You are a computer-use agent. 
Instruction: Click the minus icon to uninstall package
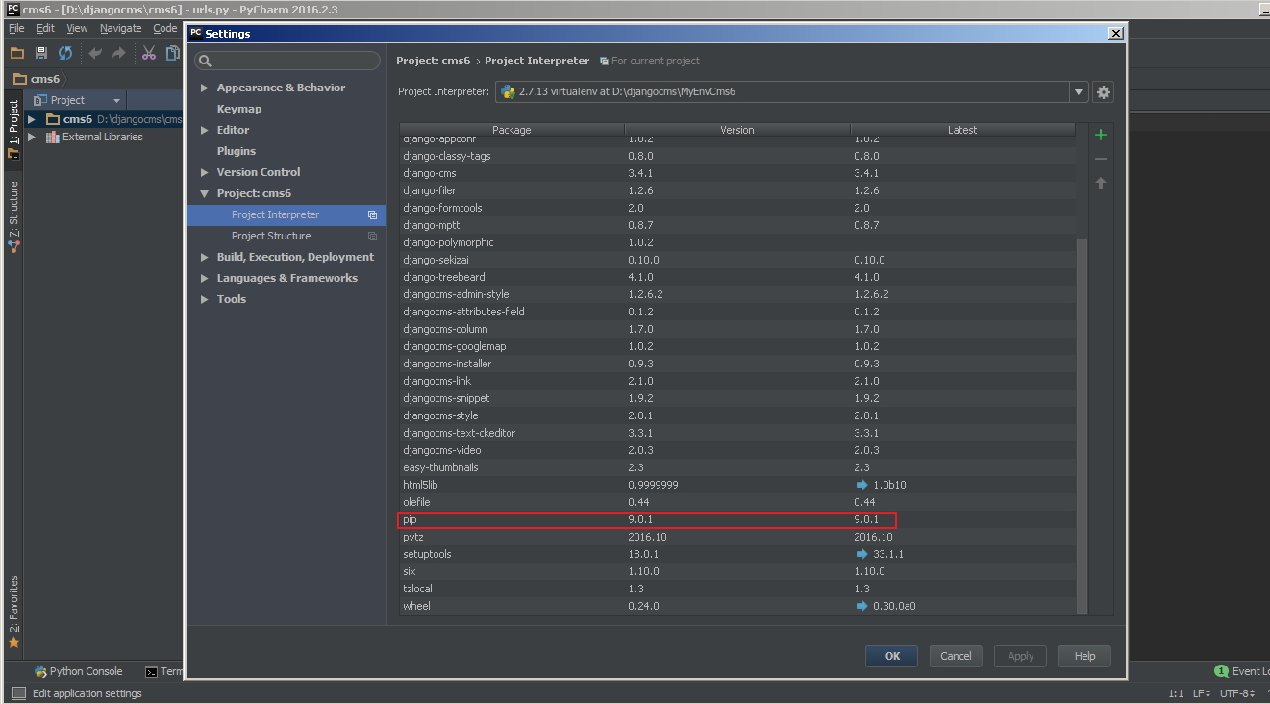[1101, 159]
